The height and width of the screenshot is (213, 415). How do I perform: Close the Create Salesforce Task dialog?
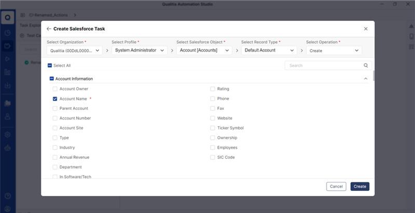[x=366, y=29]
